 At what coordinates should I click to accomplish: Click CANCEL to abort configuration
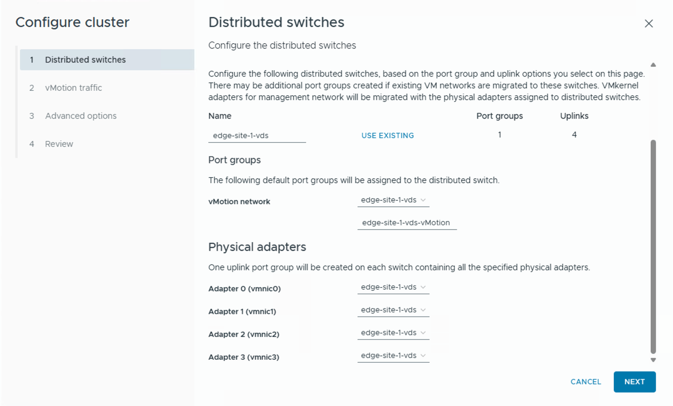coord(585,381)
